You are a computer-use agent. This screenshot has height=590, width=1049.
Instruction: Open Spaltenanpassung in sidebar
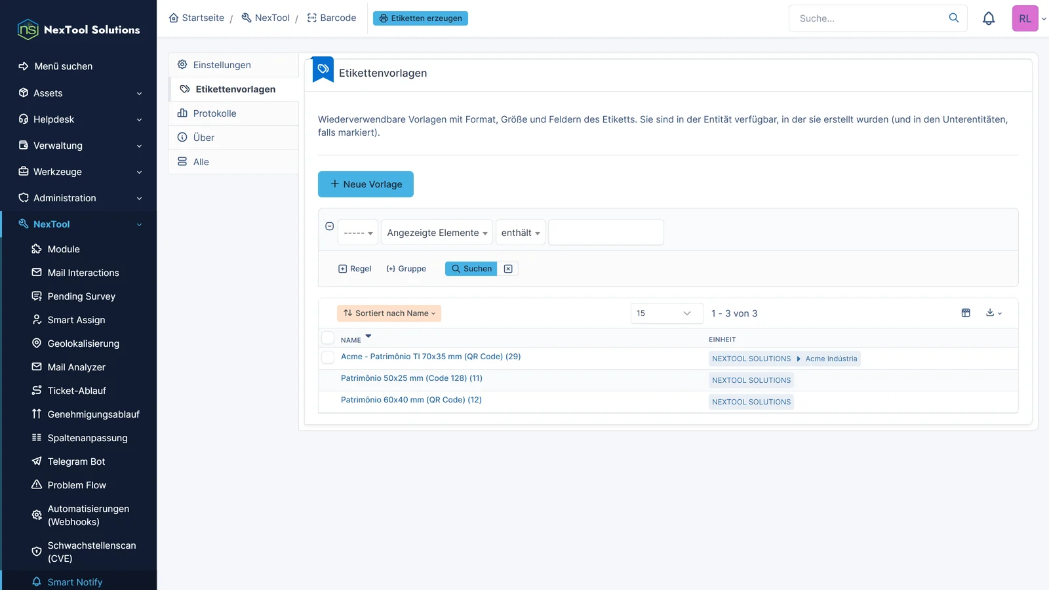click(87, 438)
